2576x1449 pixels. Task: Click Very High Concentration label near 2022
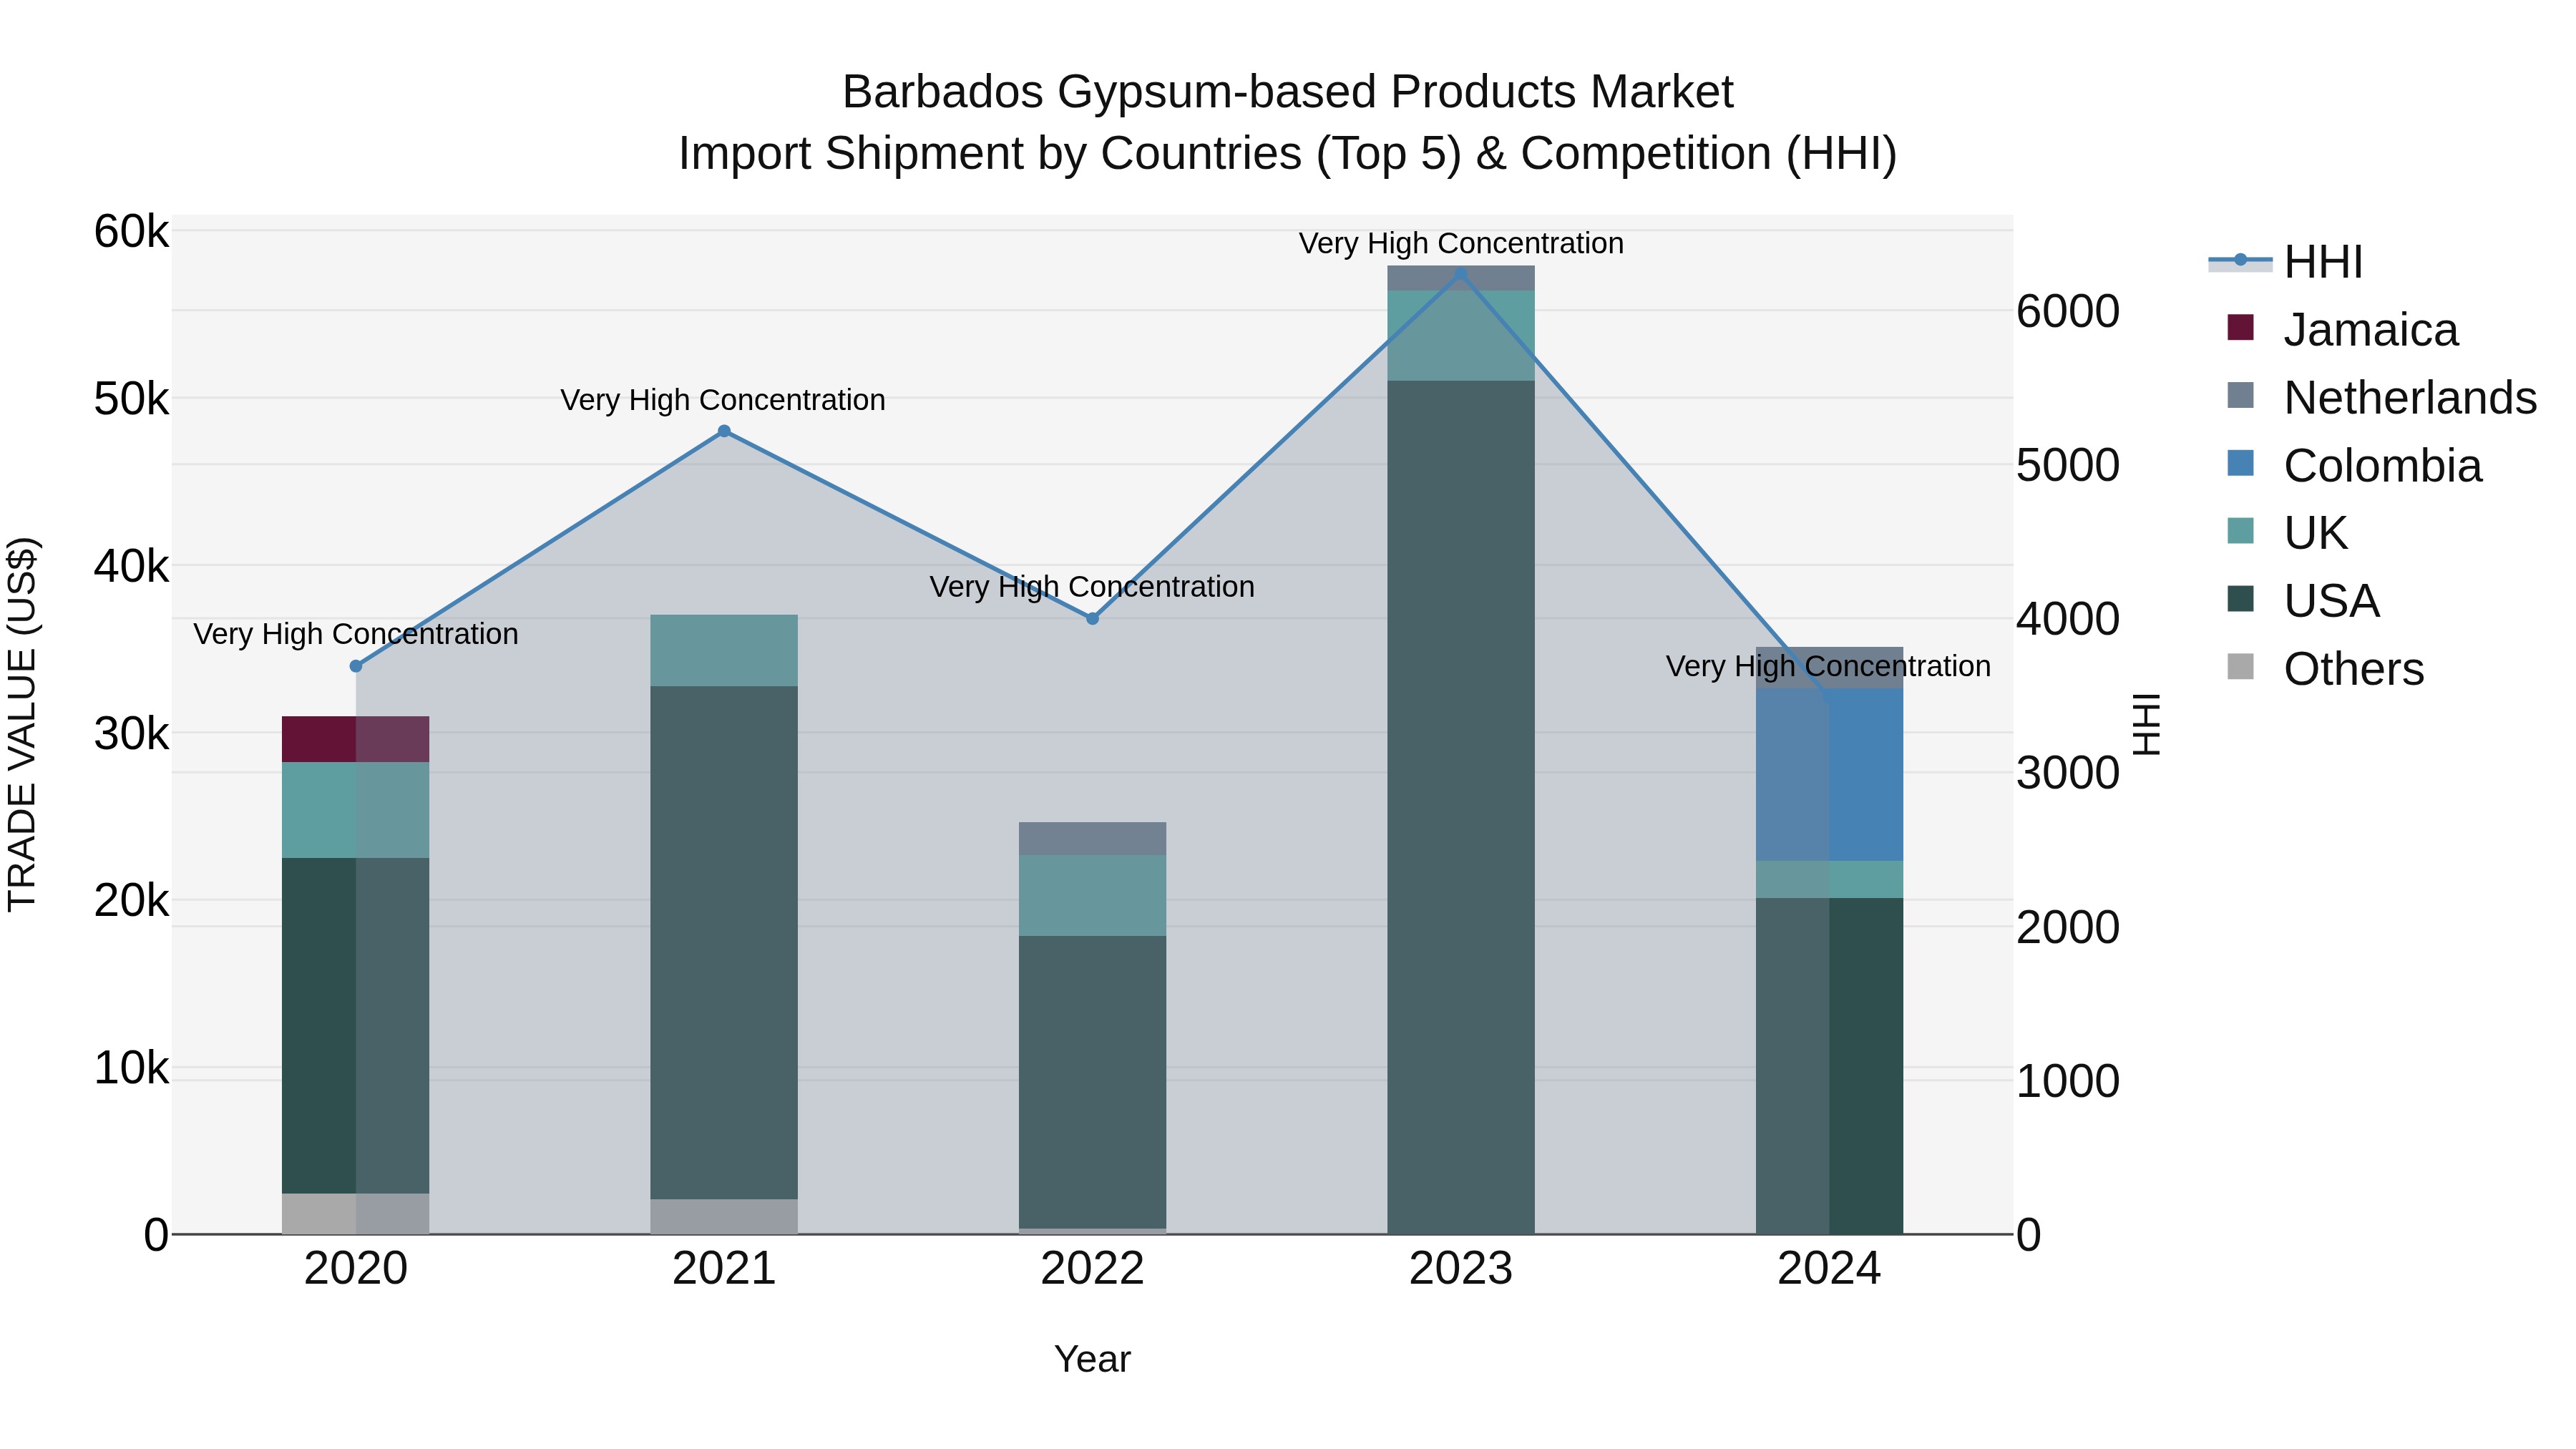point(1092,587)
